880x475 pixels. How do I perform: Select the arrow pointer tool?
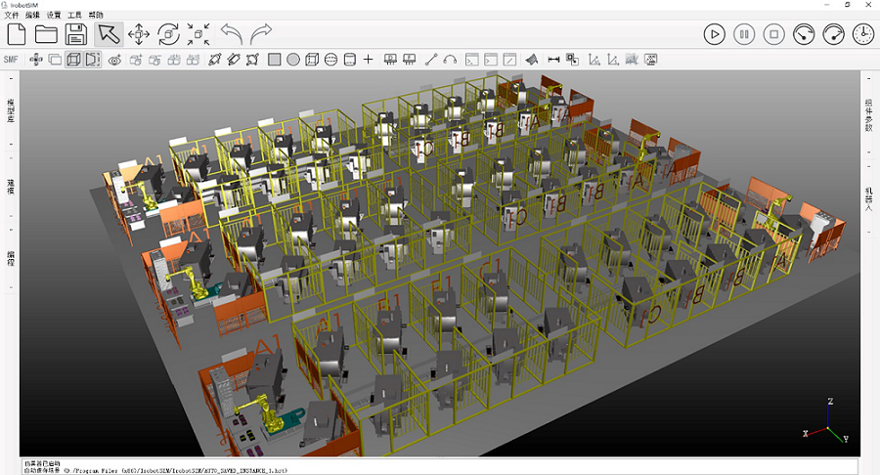109,34
